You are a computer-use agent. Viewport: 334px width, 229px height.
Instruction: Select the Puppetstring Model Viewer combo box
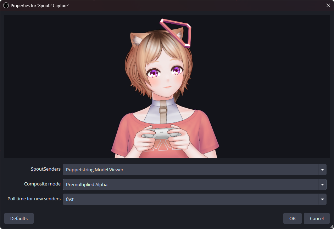(x=194, y=170)
